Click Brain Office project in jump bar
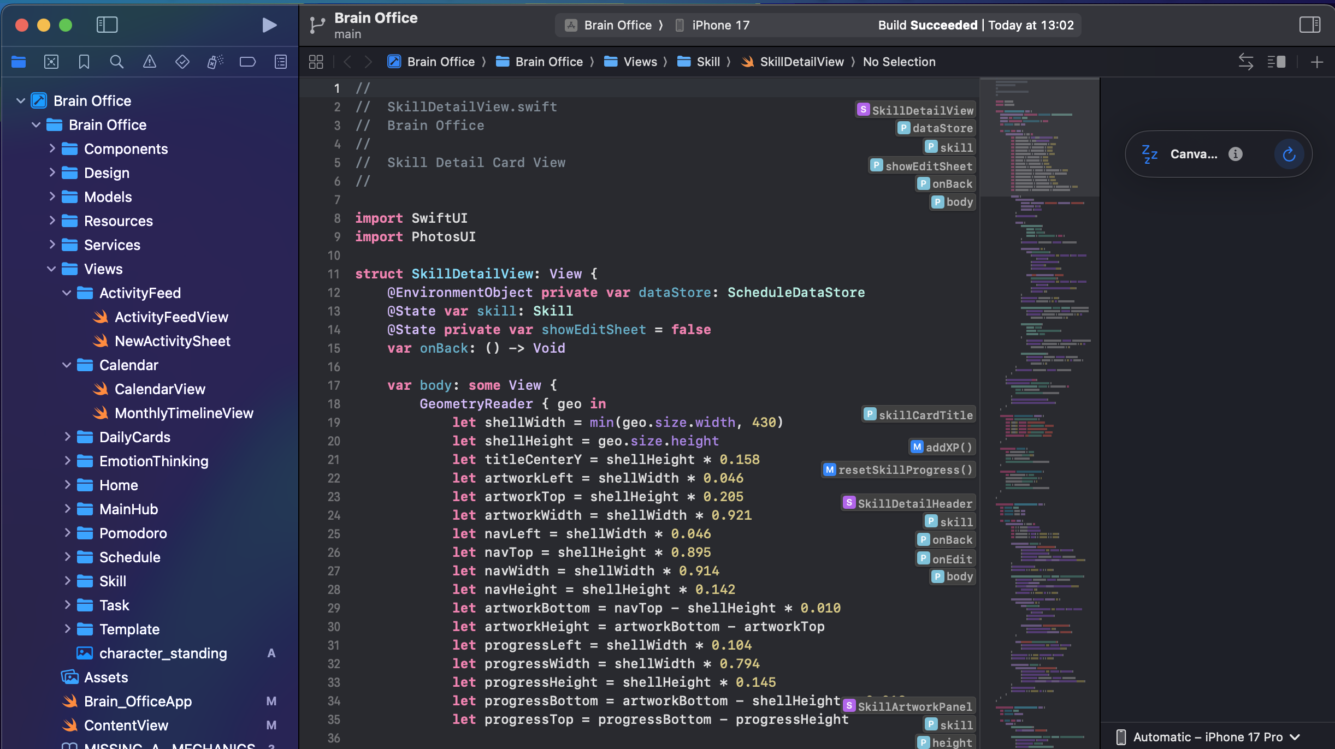The width and height of the screenshot is (1335, 749). pos(431,62)
